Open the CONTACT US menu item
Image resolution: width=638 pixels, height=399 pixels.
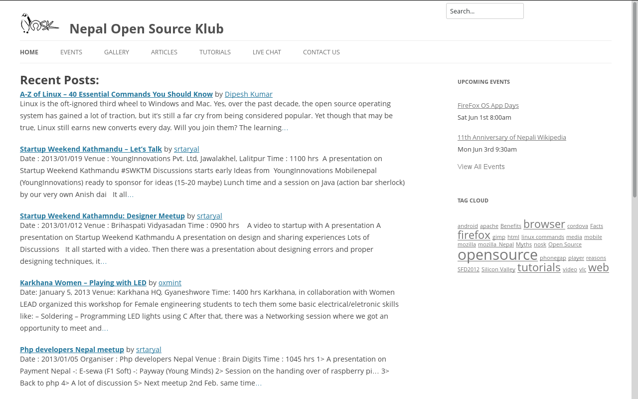coord(321,52)
